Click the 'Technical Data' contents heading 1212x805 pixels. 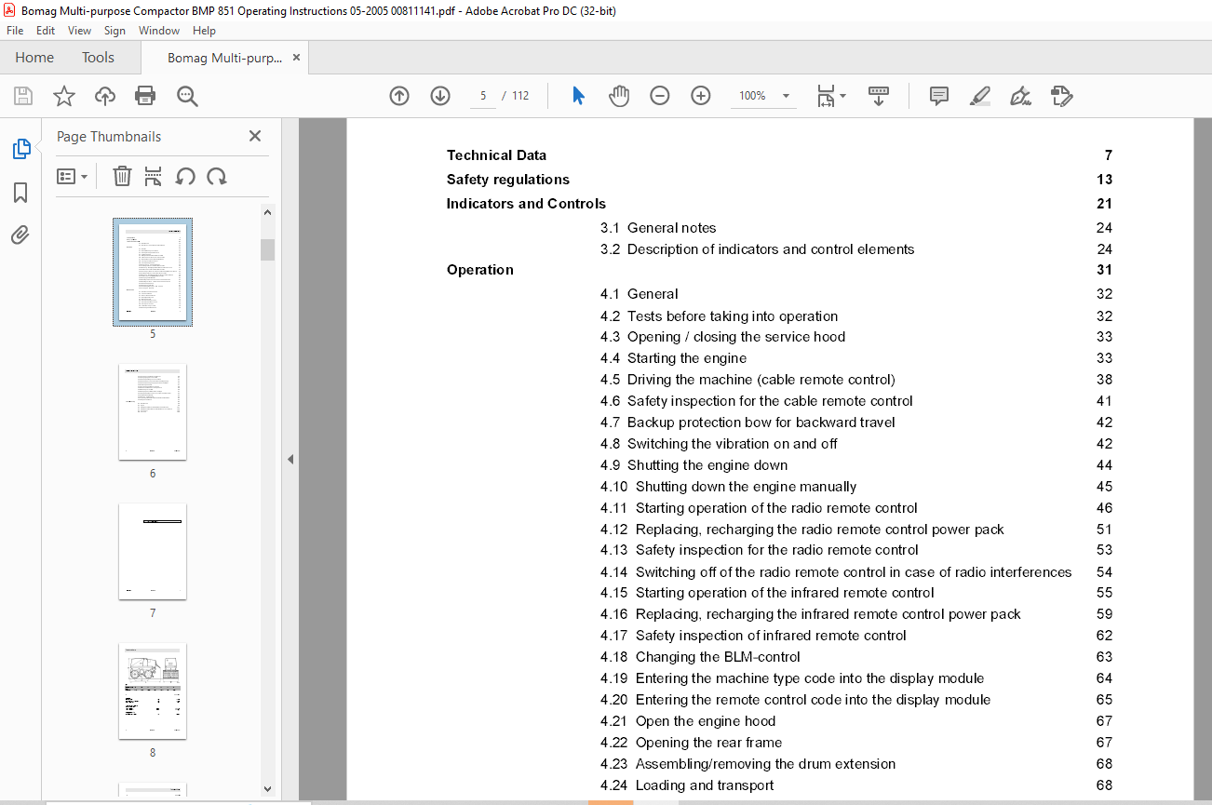[496, 155]
